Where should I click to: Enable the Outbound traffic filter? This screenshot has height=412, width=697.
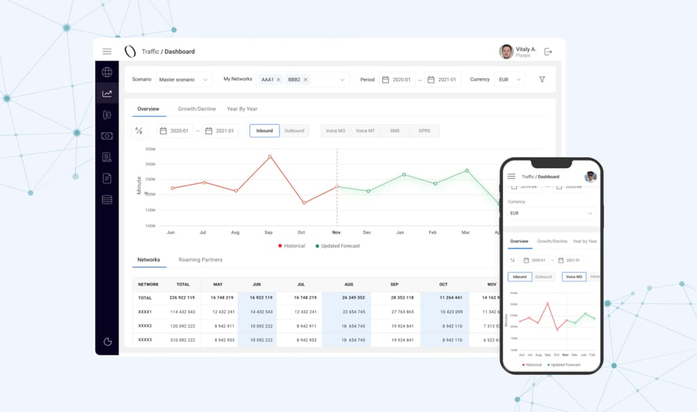(294, 130)
